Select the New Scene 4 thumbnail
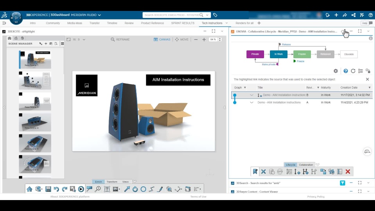Screen dimensions: 375x211 tap(35, 122)
